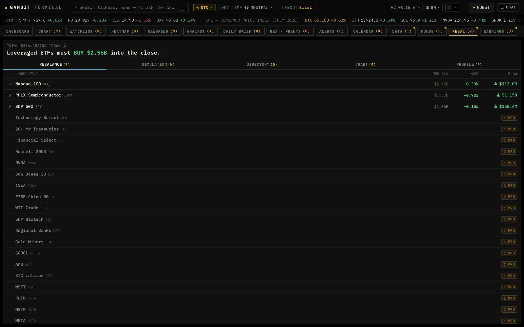This screenshot has width=524, height=327.
Task: Switch to the Directory (D) tab
Action: coord(262,64)
